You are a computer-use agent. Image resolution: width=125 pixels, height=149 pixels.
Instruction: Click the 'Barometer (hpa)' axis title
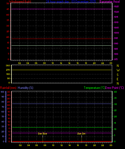[110, 2]
